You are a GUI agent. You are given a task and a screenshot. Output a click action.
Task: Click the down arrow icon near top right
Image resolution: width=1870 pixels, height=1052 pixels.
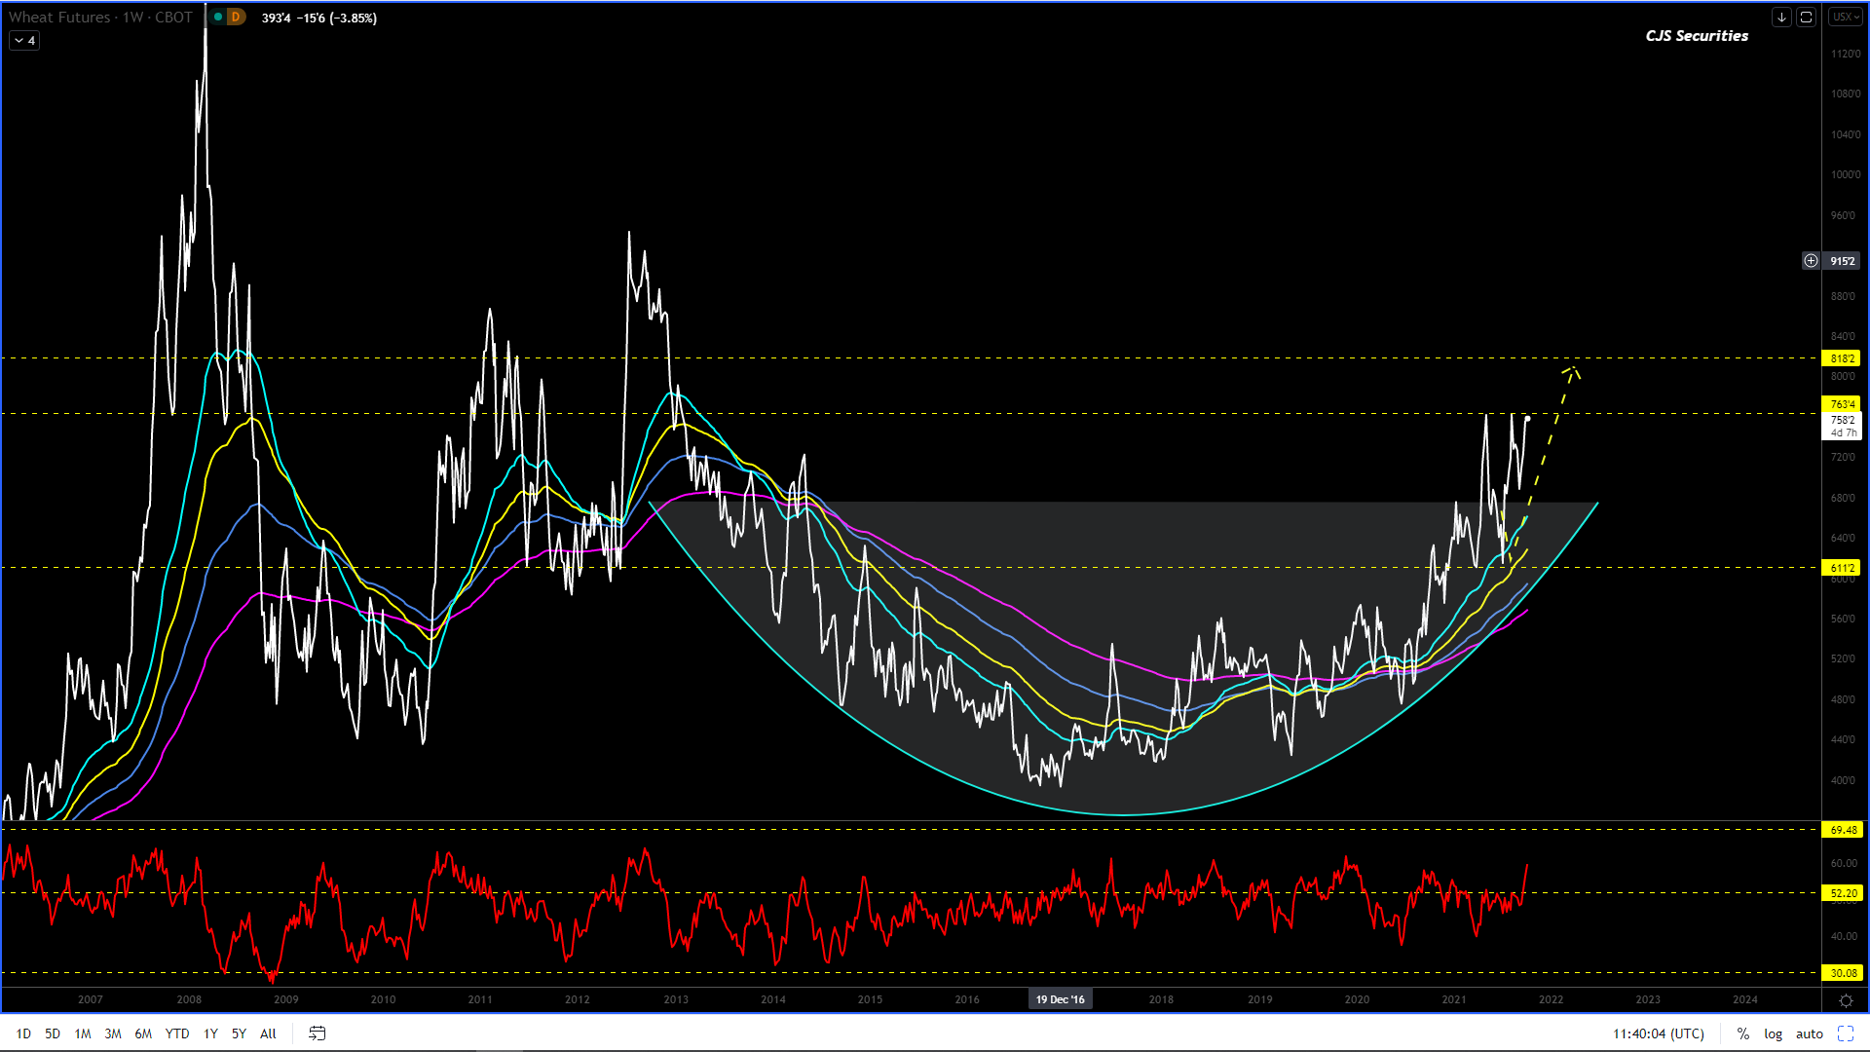pos(1781,18)
